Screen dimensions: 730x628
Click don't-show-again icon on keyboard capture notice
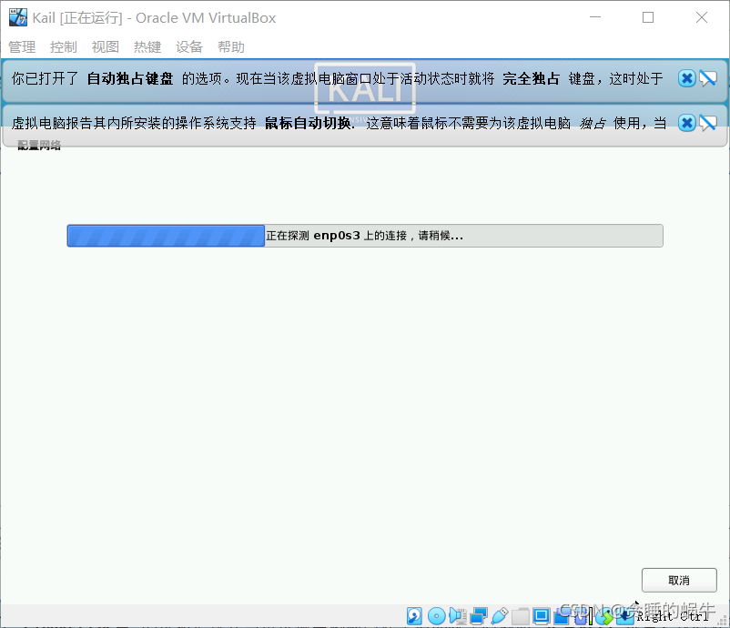[708, 78]
